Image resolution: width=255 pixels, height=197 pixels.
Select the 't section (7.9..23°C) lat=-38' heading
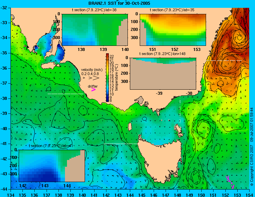94,10
